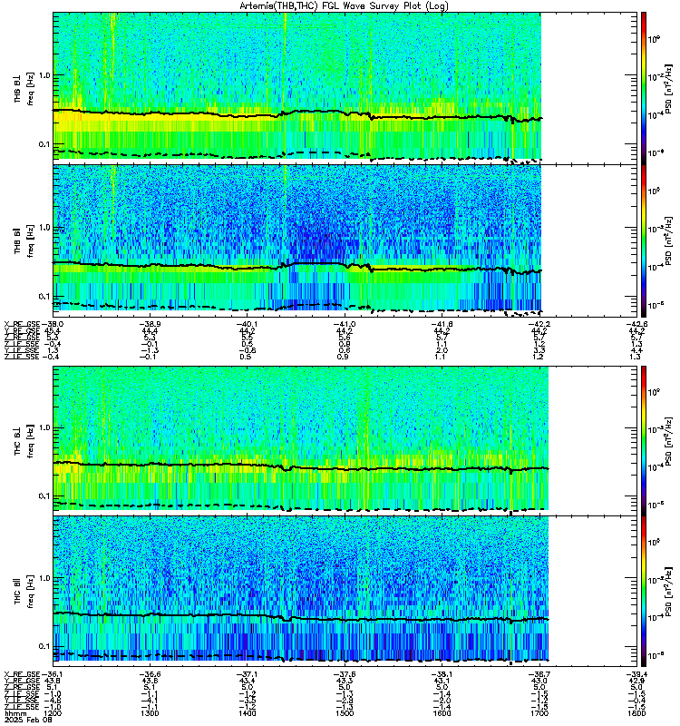Click the '1700' time label
The image size is (680, 726).
(x=539, y=713)
